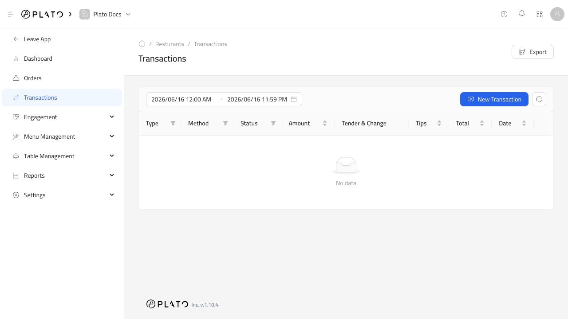Sort by Amount column arrows
The width and height of the screenshot is (568, 319).
(325, 123)
